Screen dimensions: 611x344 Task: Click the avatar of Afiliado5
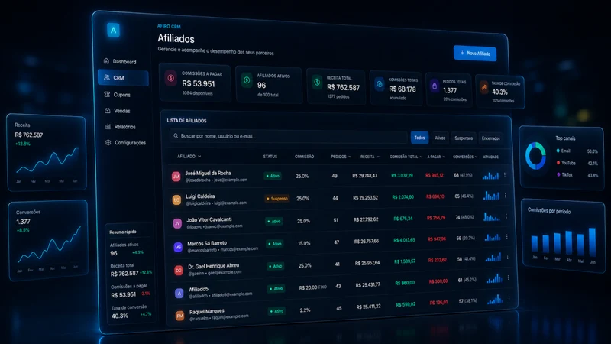(x=179, y=294)
